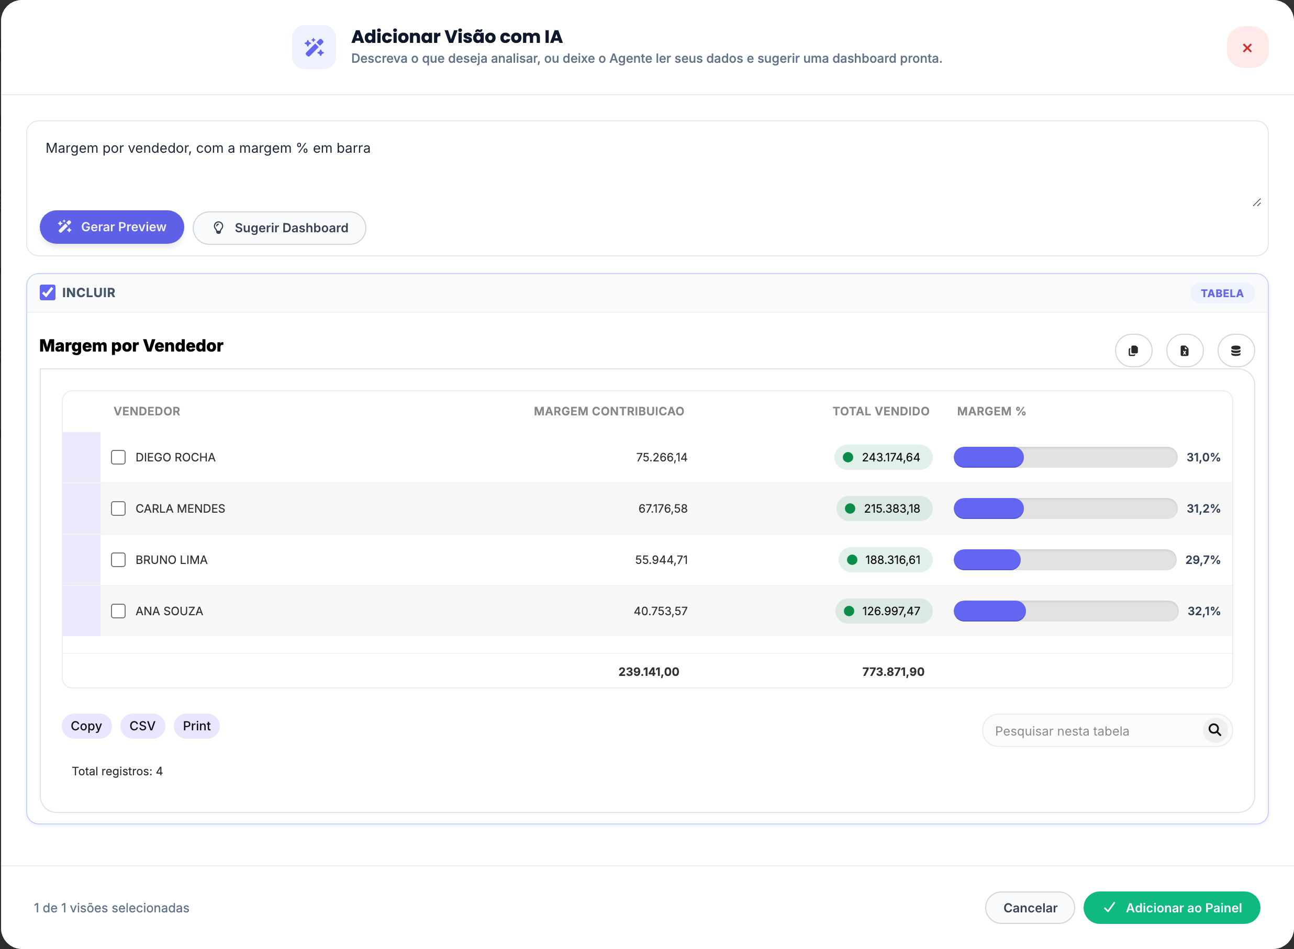
Task: Click the copy-table icon beside Margem por Vendedor
Action: click(x=1133, y=351)
